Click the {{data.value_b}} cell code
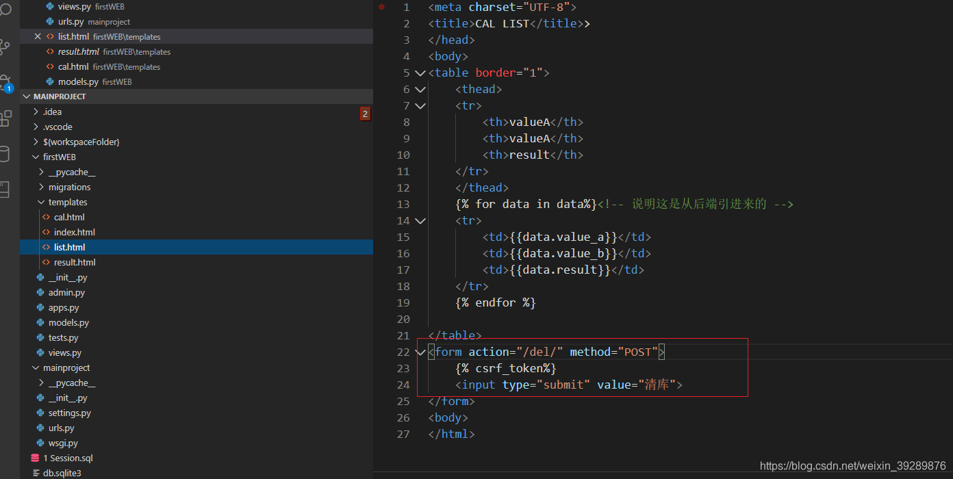953x479 pixels. (563, 253)
